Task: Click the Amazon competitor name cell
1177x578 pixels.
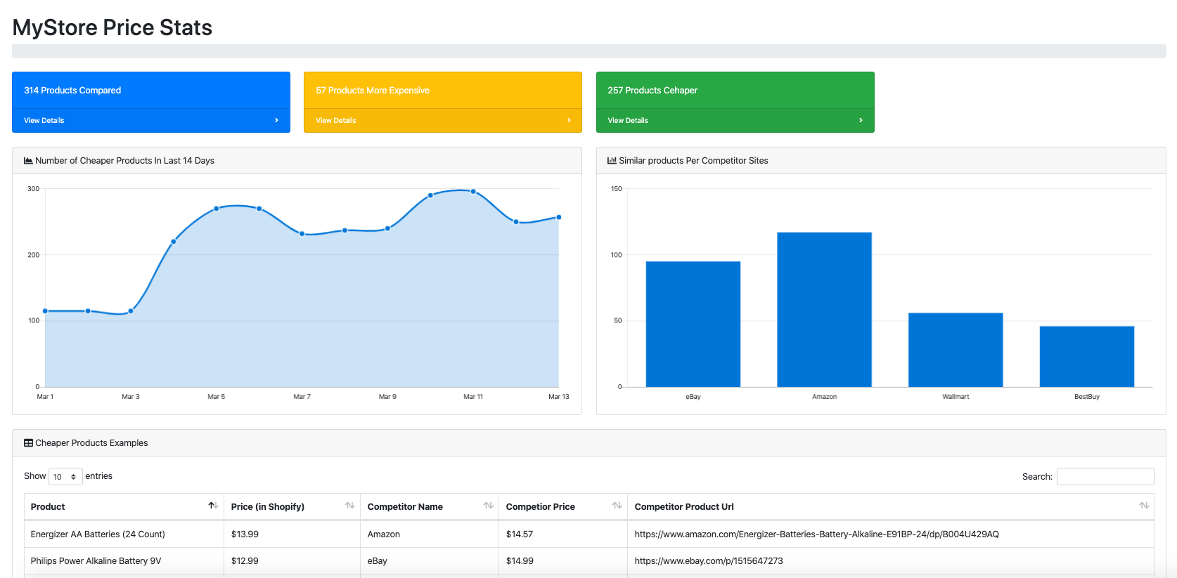Action: tap(430, 534)
